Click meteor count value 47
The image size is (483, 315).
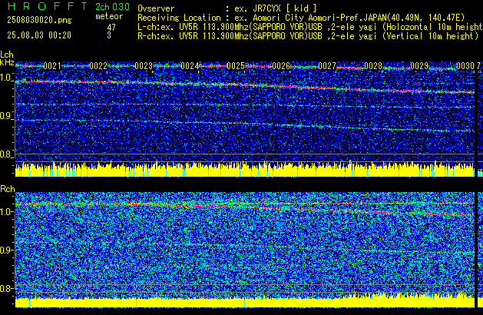point(111,28)
